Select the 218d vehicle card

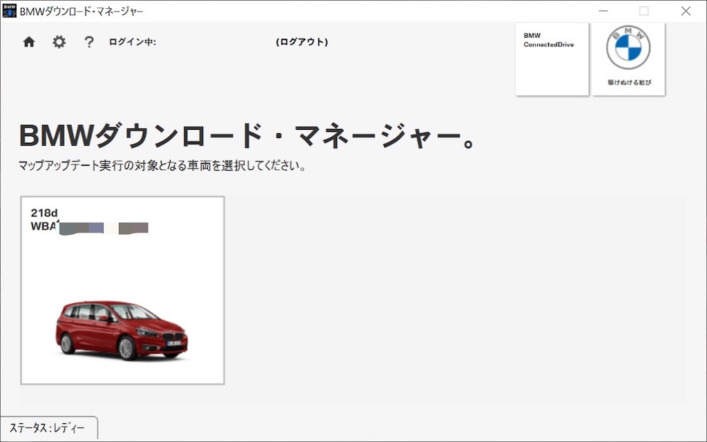coord(123,289)
